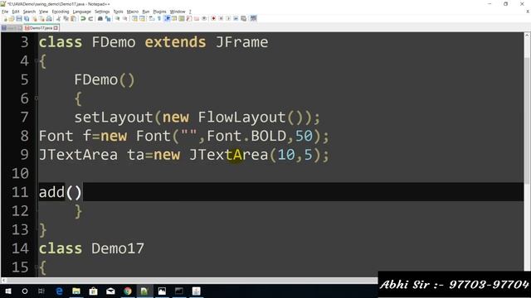This screenshot has height=298, width=531.
Task: Copy selection using the toolbar icon
Action: click(x=66, y=18)
